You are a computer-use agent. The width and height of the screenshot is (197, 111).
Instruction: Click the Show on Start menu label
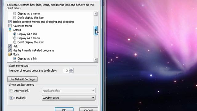point(22,84)
